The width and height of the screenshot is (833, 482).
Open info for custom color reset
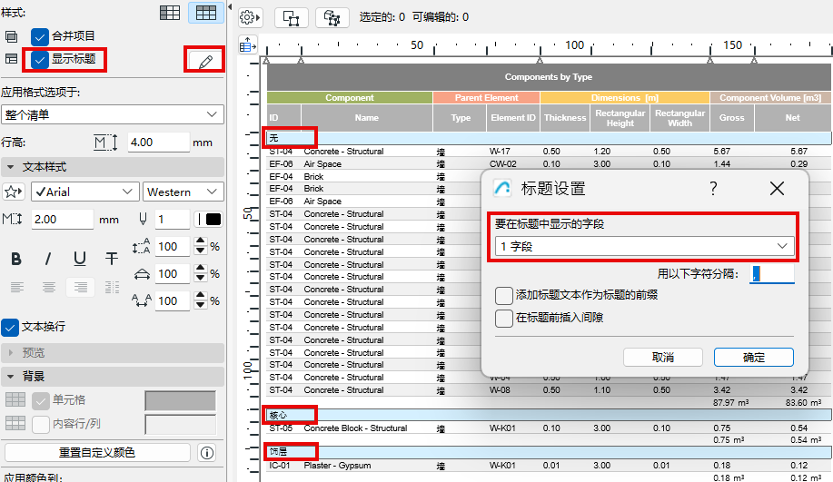(x=206, y=452)
